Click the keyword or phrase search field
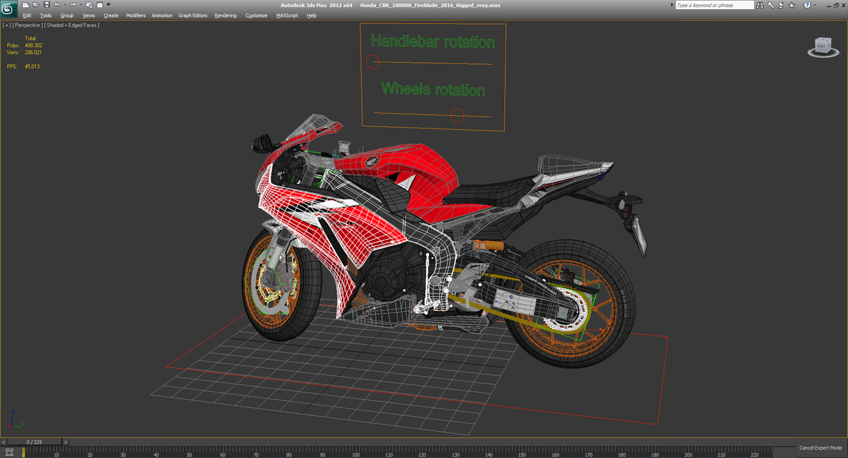Screen dimensions: 848x458 tap(714, 5)
